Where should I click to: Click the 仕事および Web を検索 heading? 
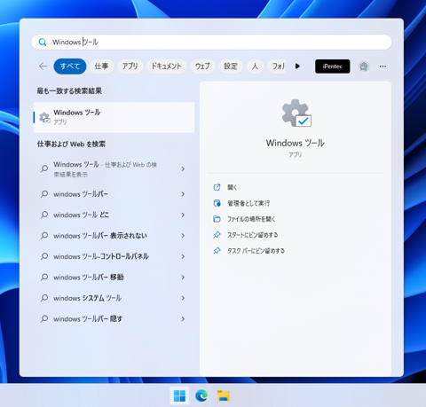71,144
